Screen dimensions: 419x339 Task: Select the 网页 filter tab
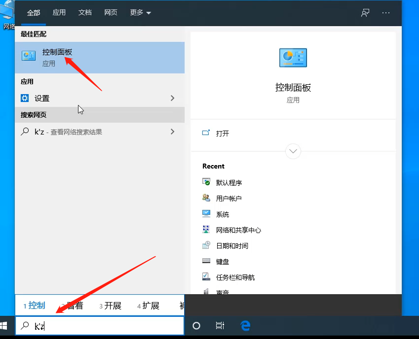click(111, 13)
